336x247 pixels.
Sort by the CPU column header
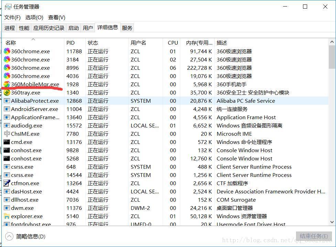171,43
